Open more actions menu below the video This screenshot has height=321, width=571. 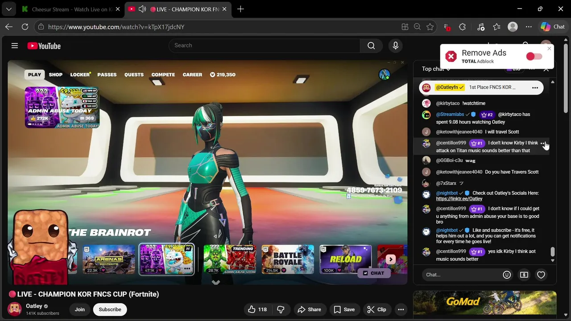click(x=401, y=309)
